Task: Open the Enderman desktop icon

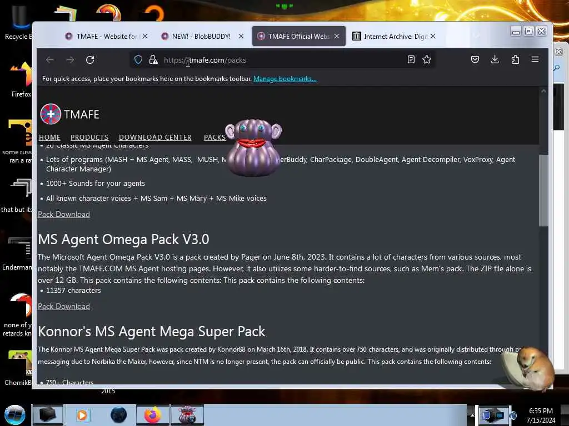Action: coord(17,253)
